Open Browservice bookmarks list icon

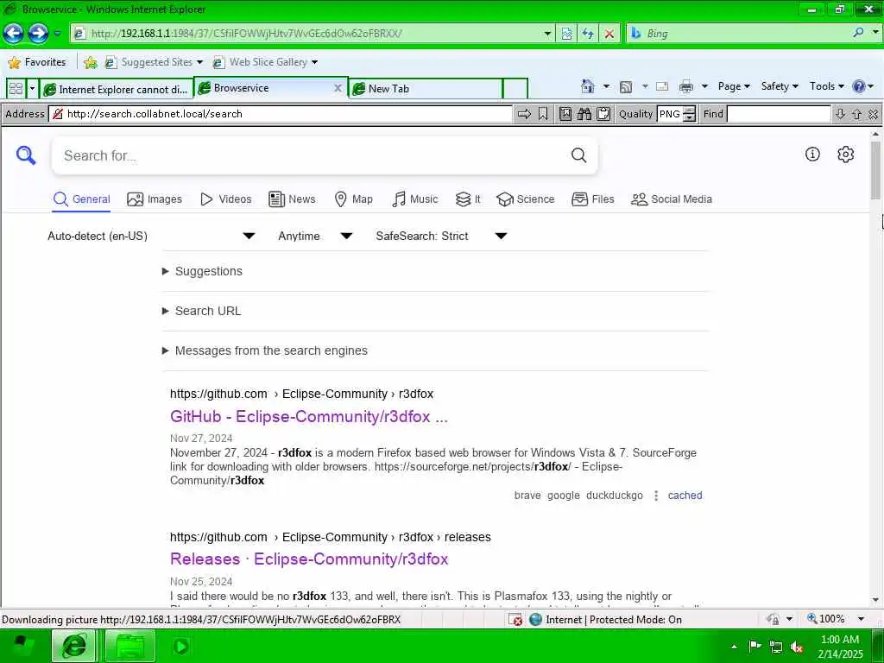click(565, 114)
